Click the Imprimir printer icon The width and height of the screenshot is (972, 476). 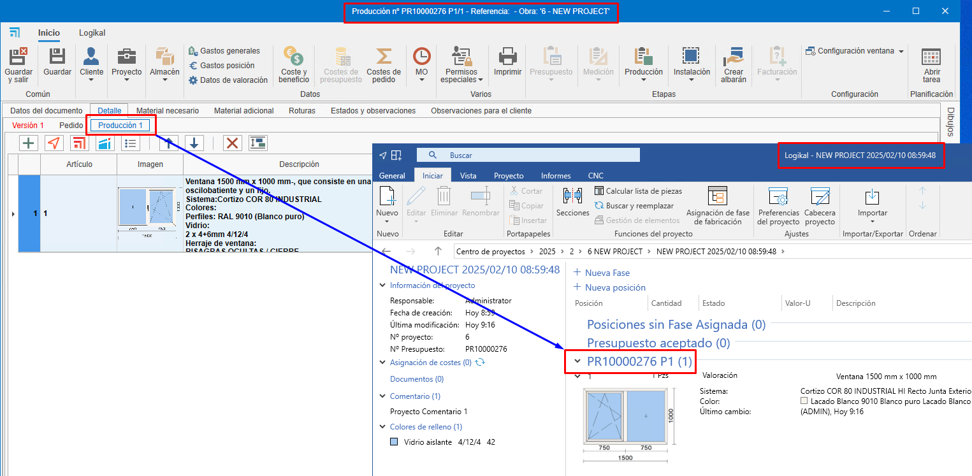tap(508, 56)
